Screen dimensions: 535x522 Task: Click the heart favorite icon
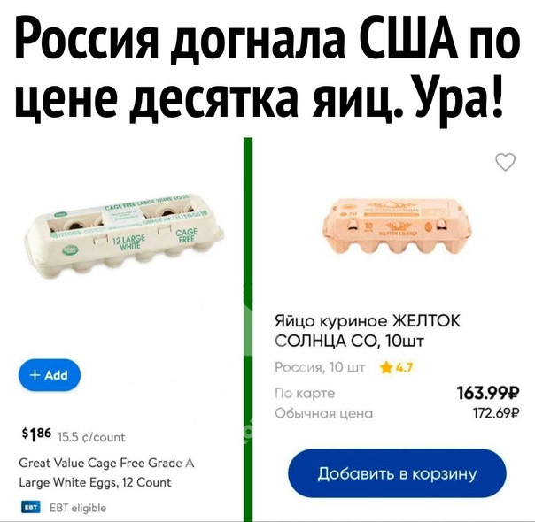pos(505,162)
